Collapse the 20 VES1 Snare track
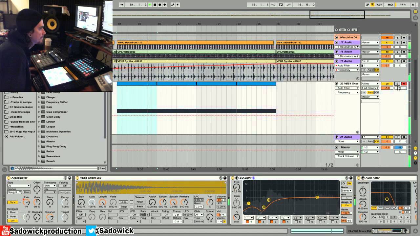 [x=337, y=84]
